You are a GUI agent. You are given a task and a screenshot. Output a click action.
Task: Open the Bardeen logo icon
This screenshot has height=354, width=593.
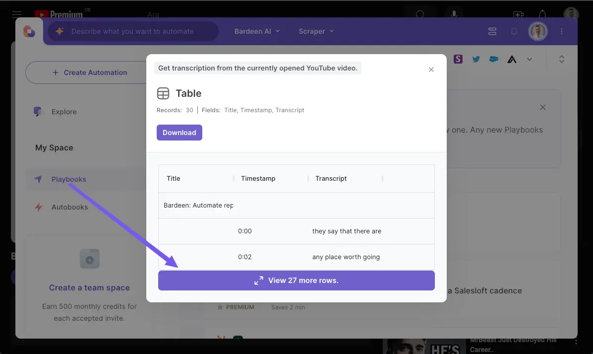[29, 31]
